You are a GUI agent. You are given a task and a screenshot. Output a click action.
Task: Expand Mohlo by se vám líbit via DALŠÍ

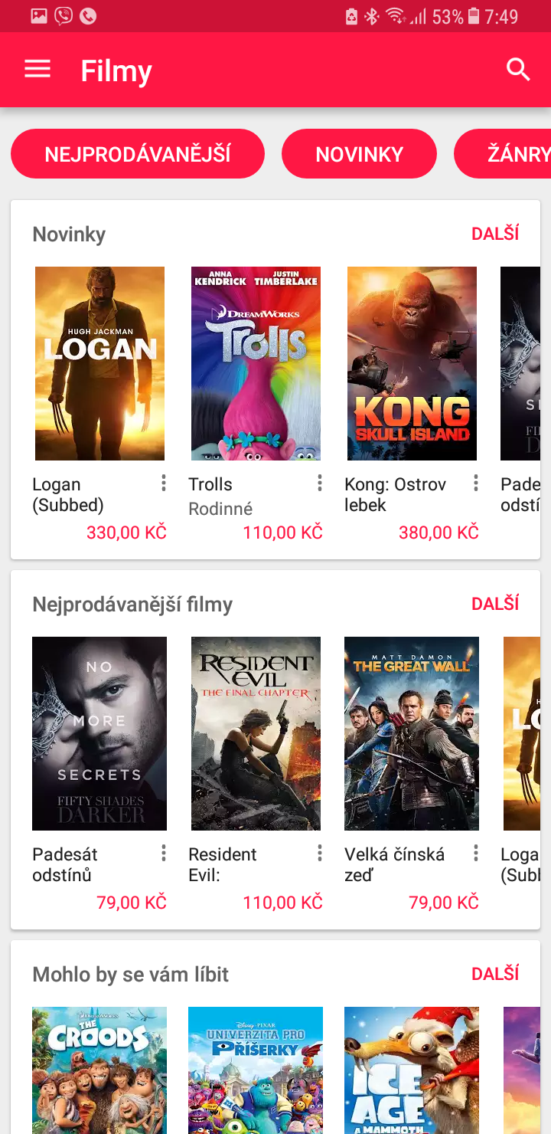pos(495,973)
